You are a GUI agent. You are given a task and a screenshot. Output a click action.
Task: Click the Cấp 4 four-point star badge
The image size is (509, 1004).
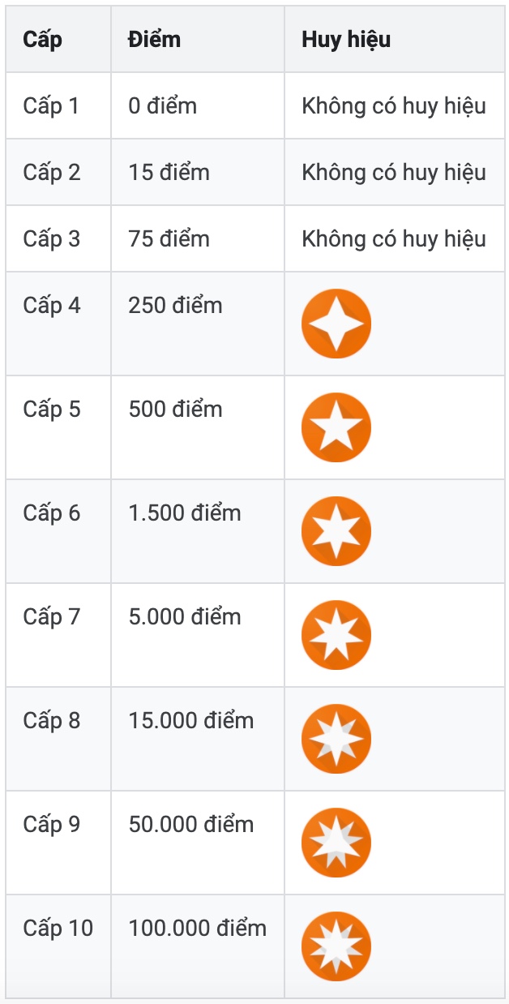(x=336, y=324)
